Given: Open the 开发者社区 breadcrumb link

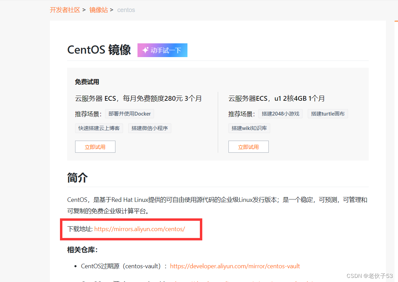Looking at the screenshot, I should pyautogui.click(x=65, y=10).
